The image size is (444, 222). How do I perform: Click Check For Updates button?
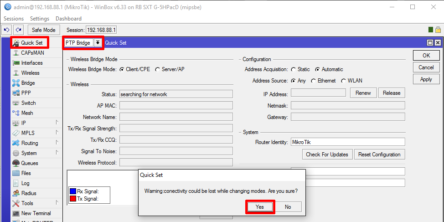(327, 155)
